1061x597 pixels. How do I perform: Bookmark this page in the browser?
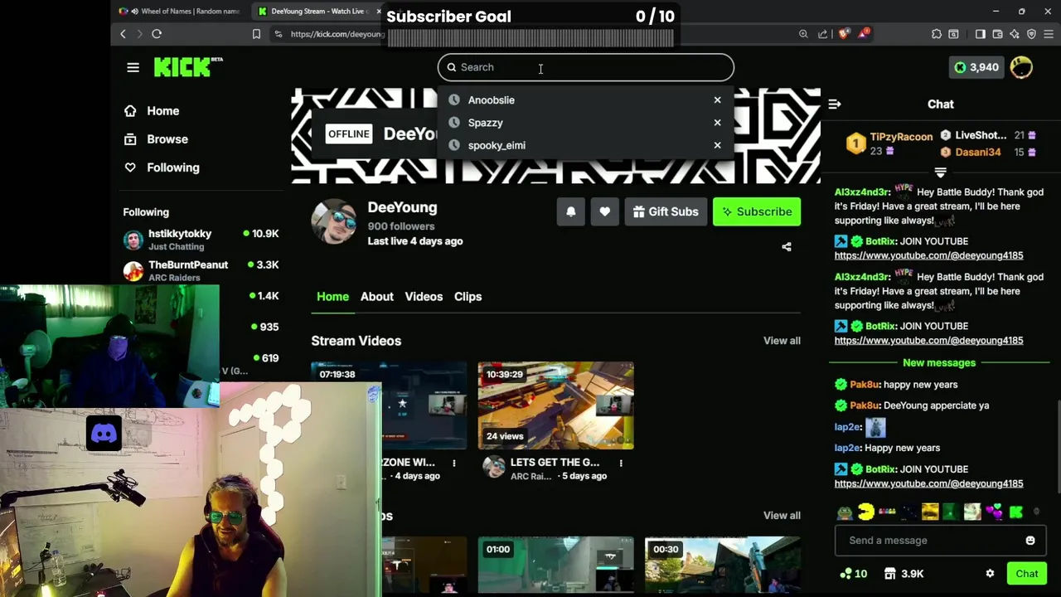pyautogui.click(x=256, y=34)
